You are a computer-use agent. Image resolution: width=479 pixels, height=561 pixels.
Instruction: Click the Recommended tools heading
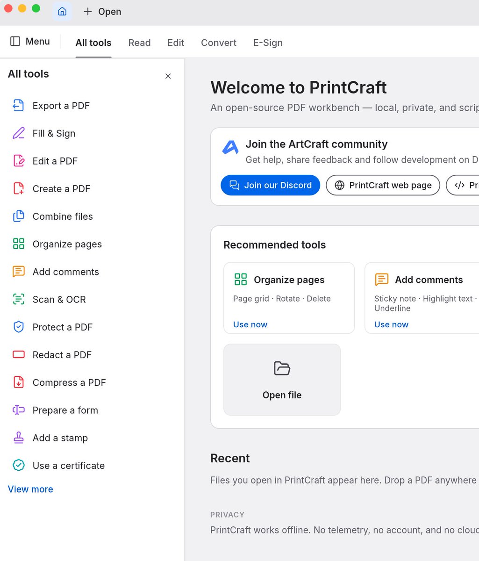click(275, 245)
